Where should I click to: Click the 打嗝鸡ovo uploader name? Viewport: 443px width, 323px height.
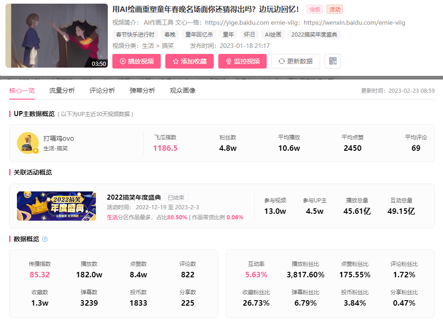tap(58, 138)
